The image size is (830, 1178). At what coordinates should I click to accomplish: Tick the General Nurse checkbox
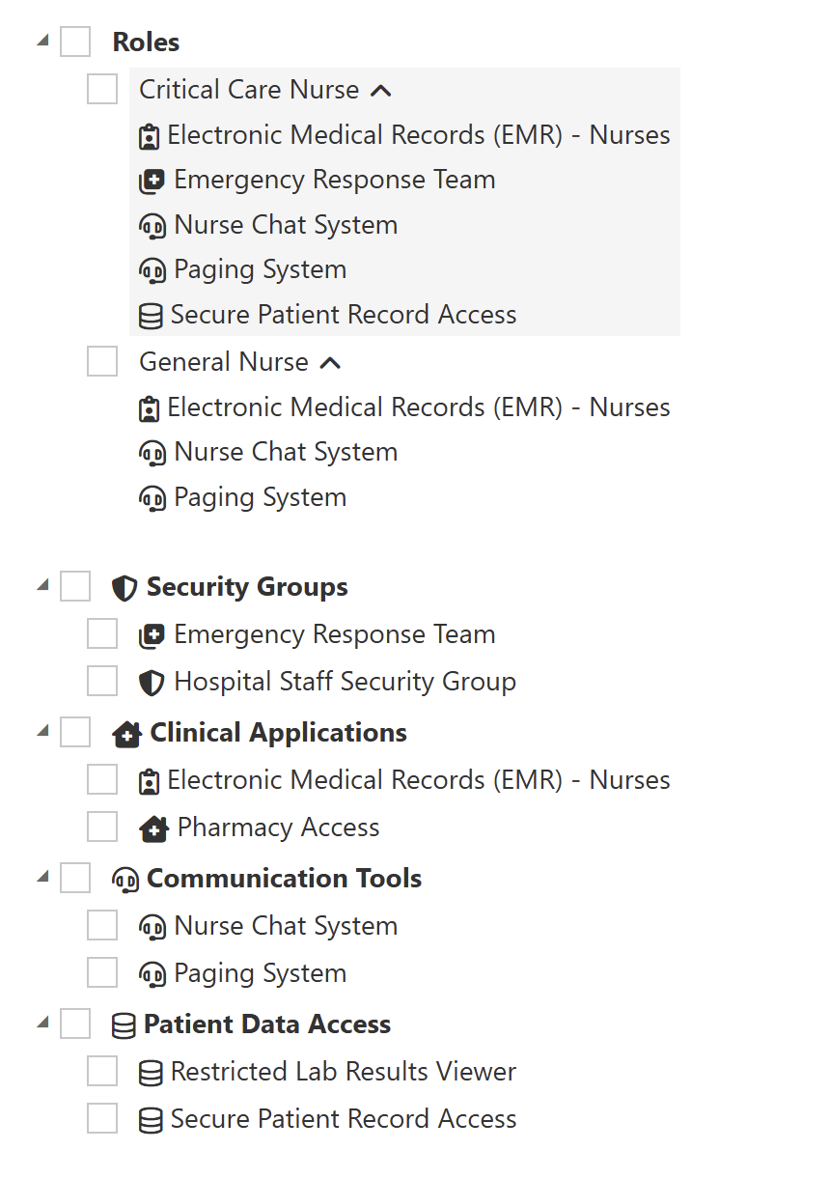point(102,362)
